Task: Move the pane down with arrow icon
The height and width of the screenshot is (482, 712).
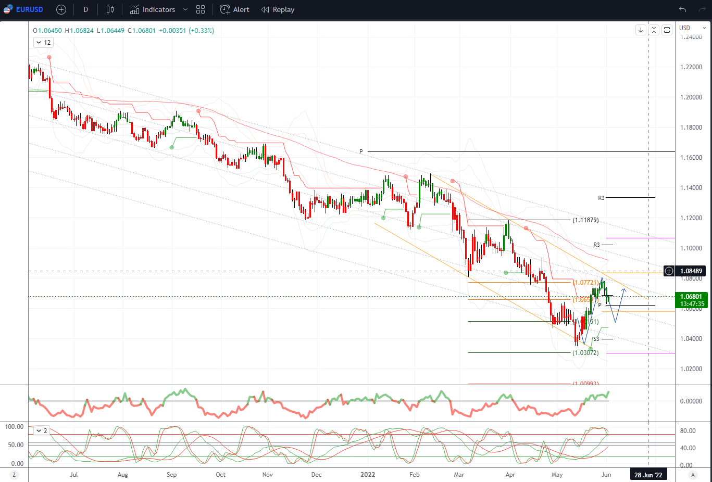Action: click(x=641, y=30)
